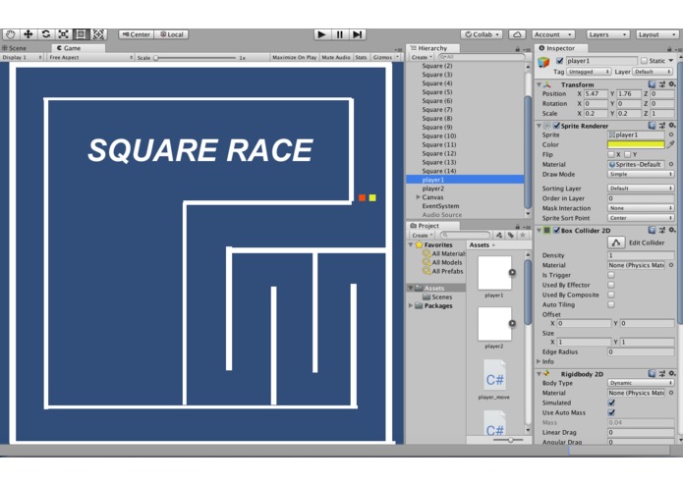Advance one frame with the Step button
The height and width of the screenshot is (485, 683).
357,34
